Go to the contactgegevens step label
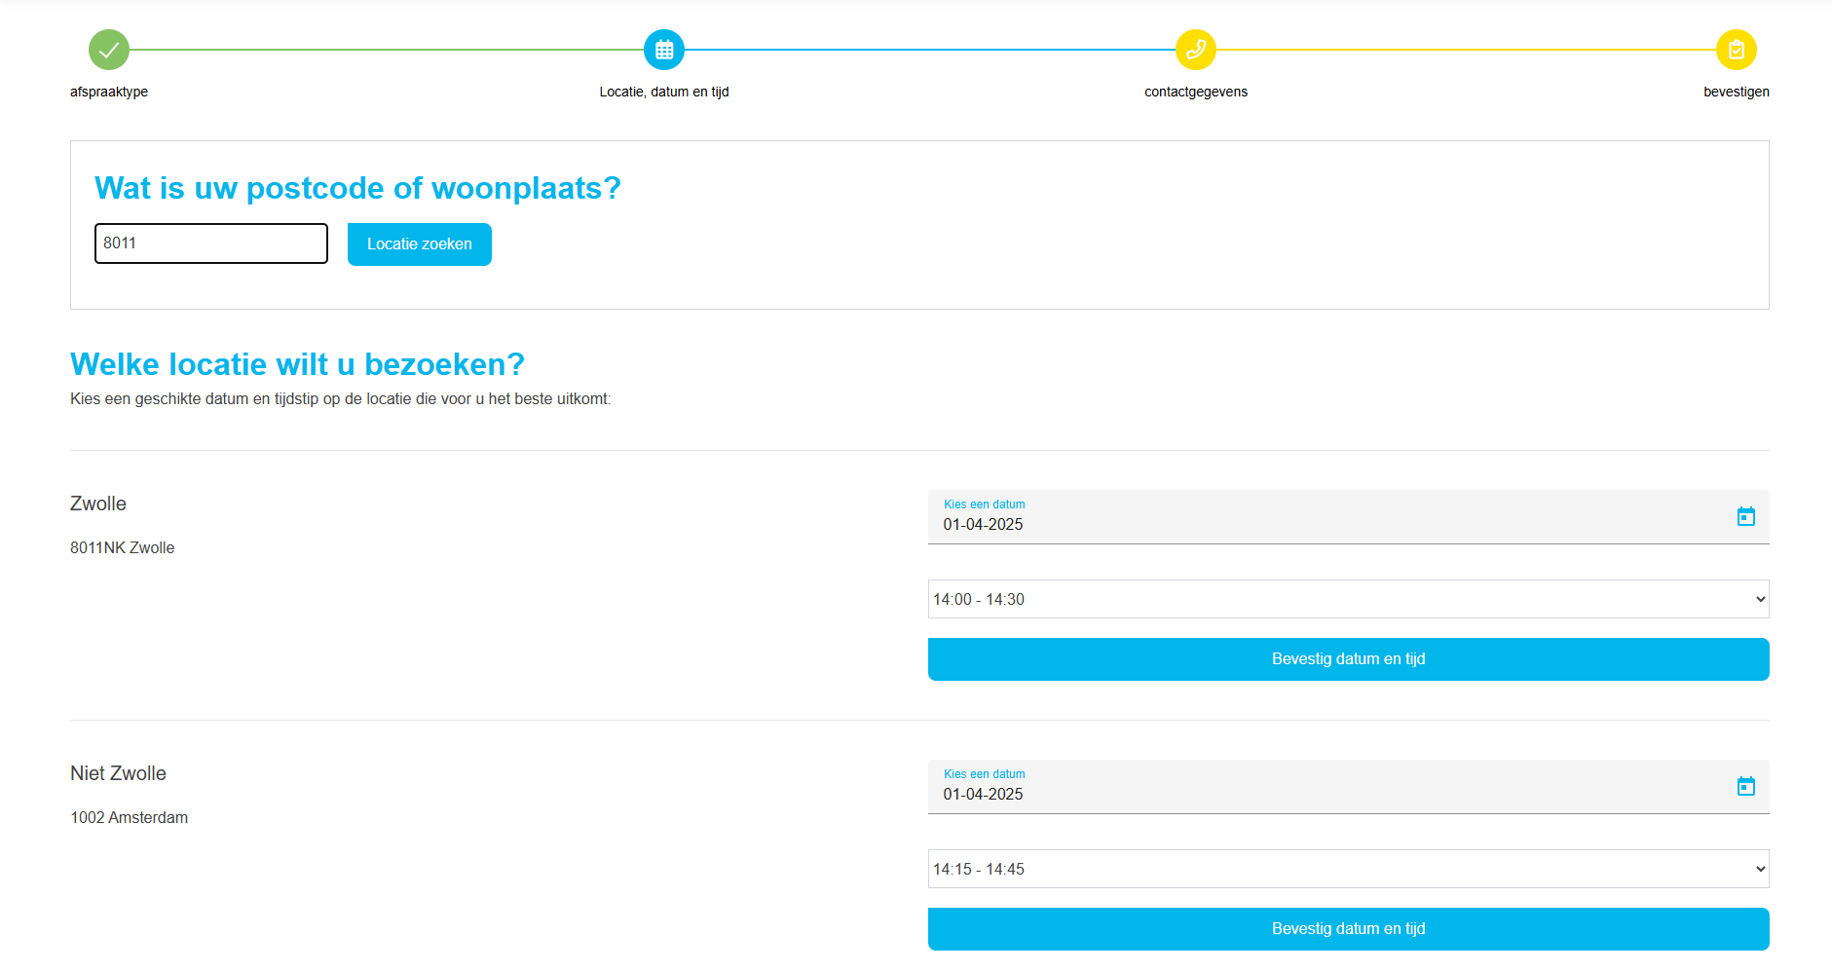The height and width of the screenshot is (971, 1832). tap(1195, 92)
